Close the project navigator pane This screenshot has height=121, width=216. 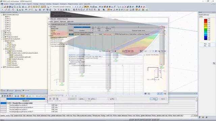click(49, 12)
